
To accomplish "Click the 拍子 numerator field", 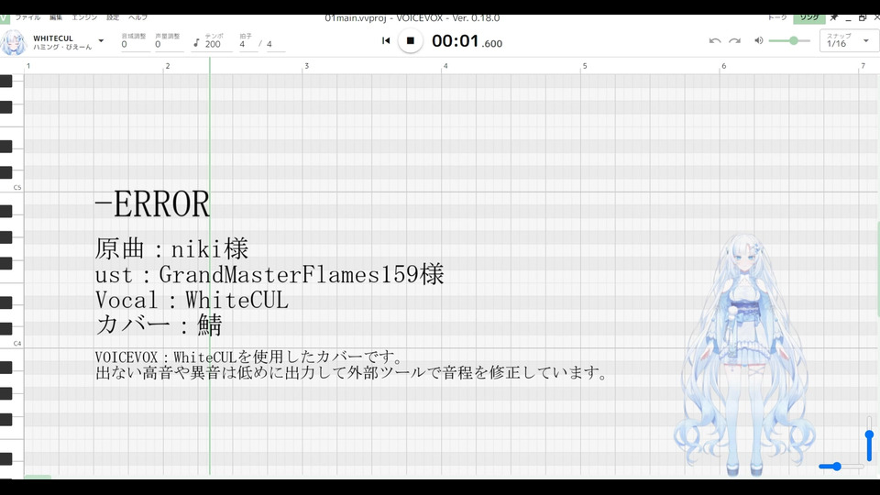I will click(x=247, y=44).
